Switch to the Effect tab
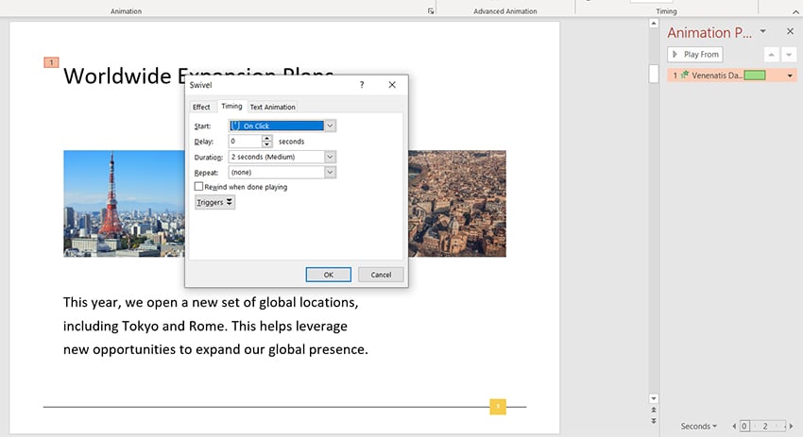The height and width of the screenshot is (437, 803). click(201, 107)
